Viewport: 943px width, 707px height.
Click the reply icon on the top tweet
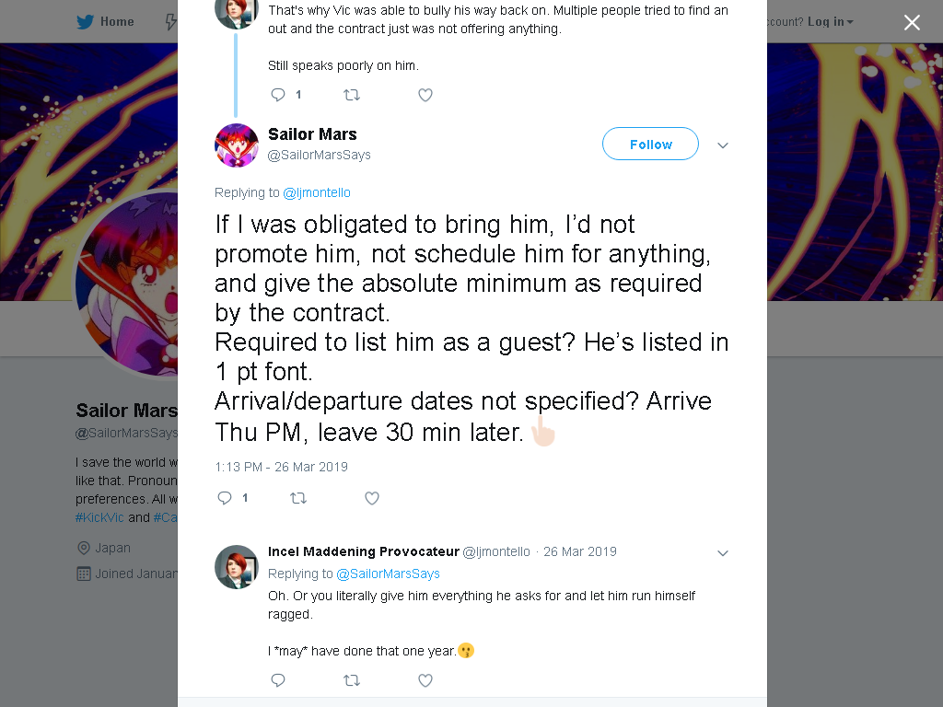click(x=277, y=95)
